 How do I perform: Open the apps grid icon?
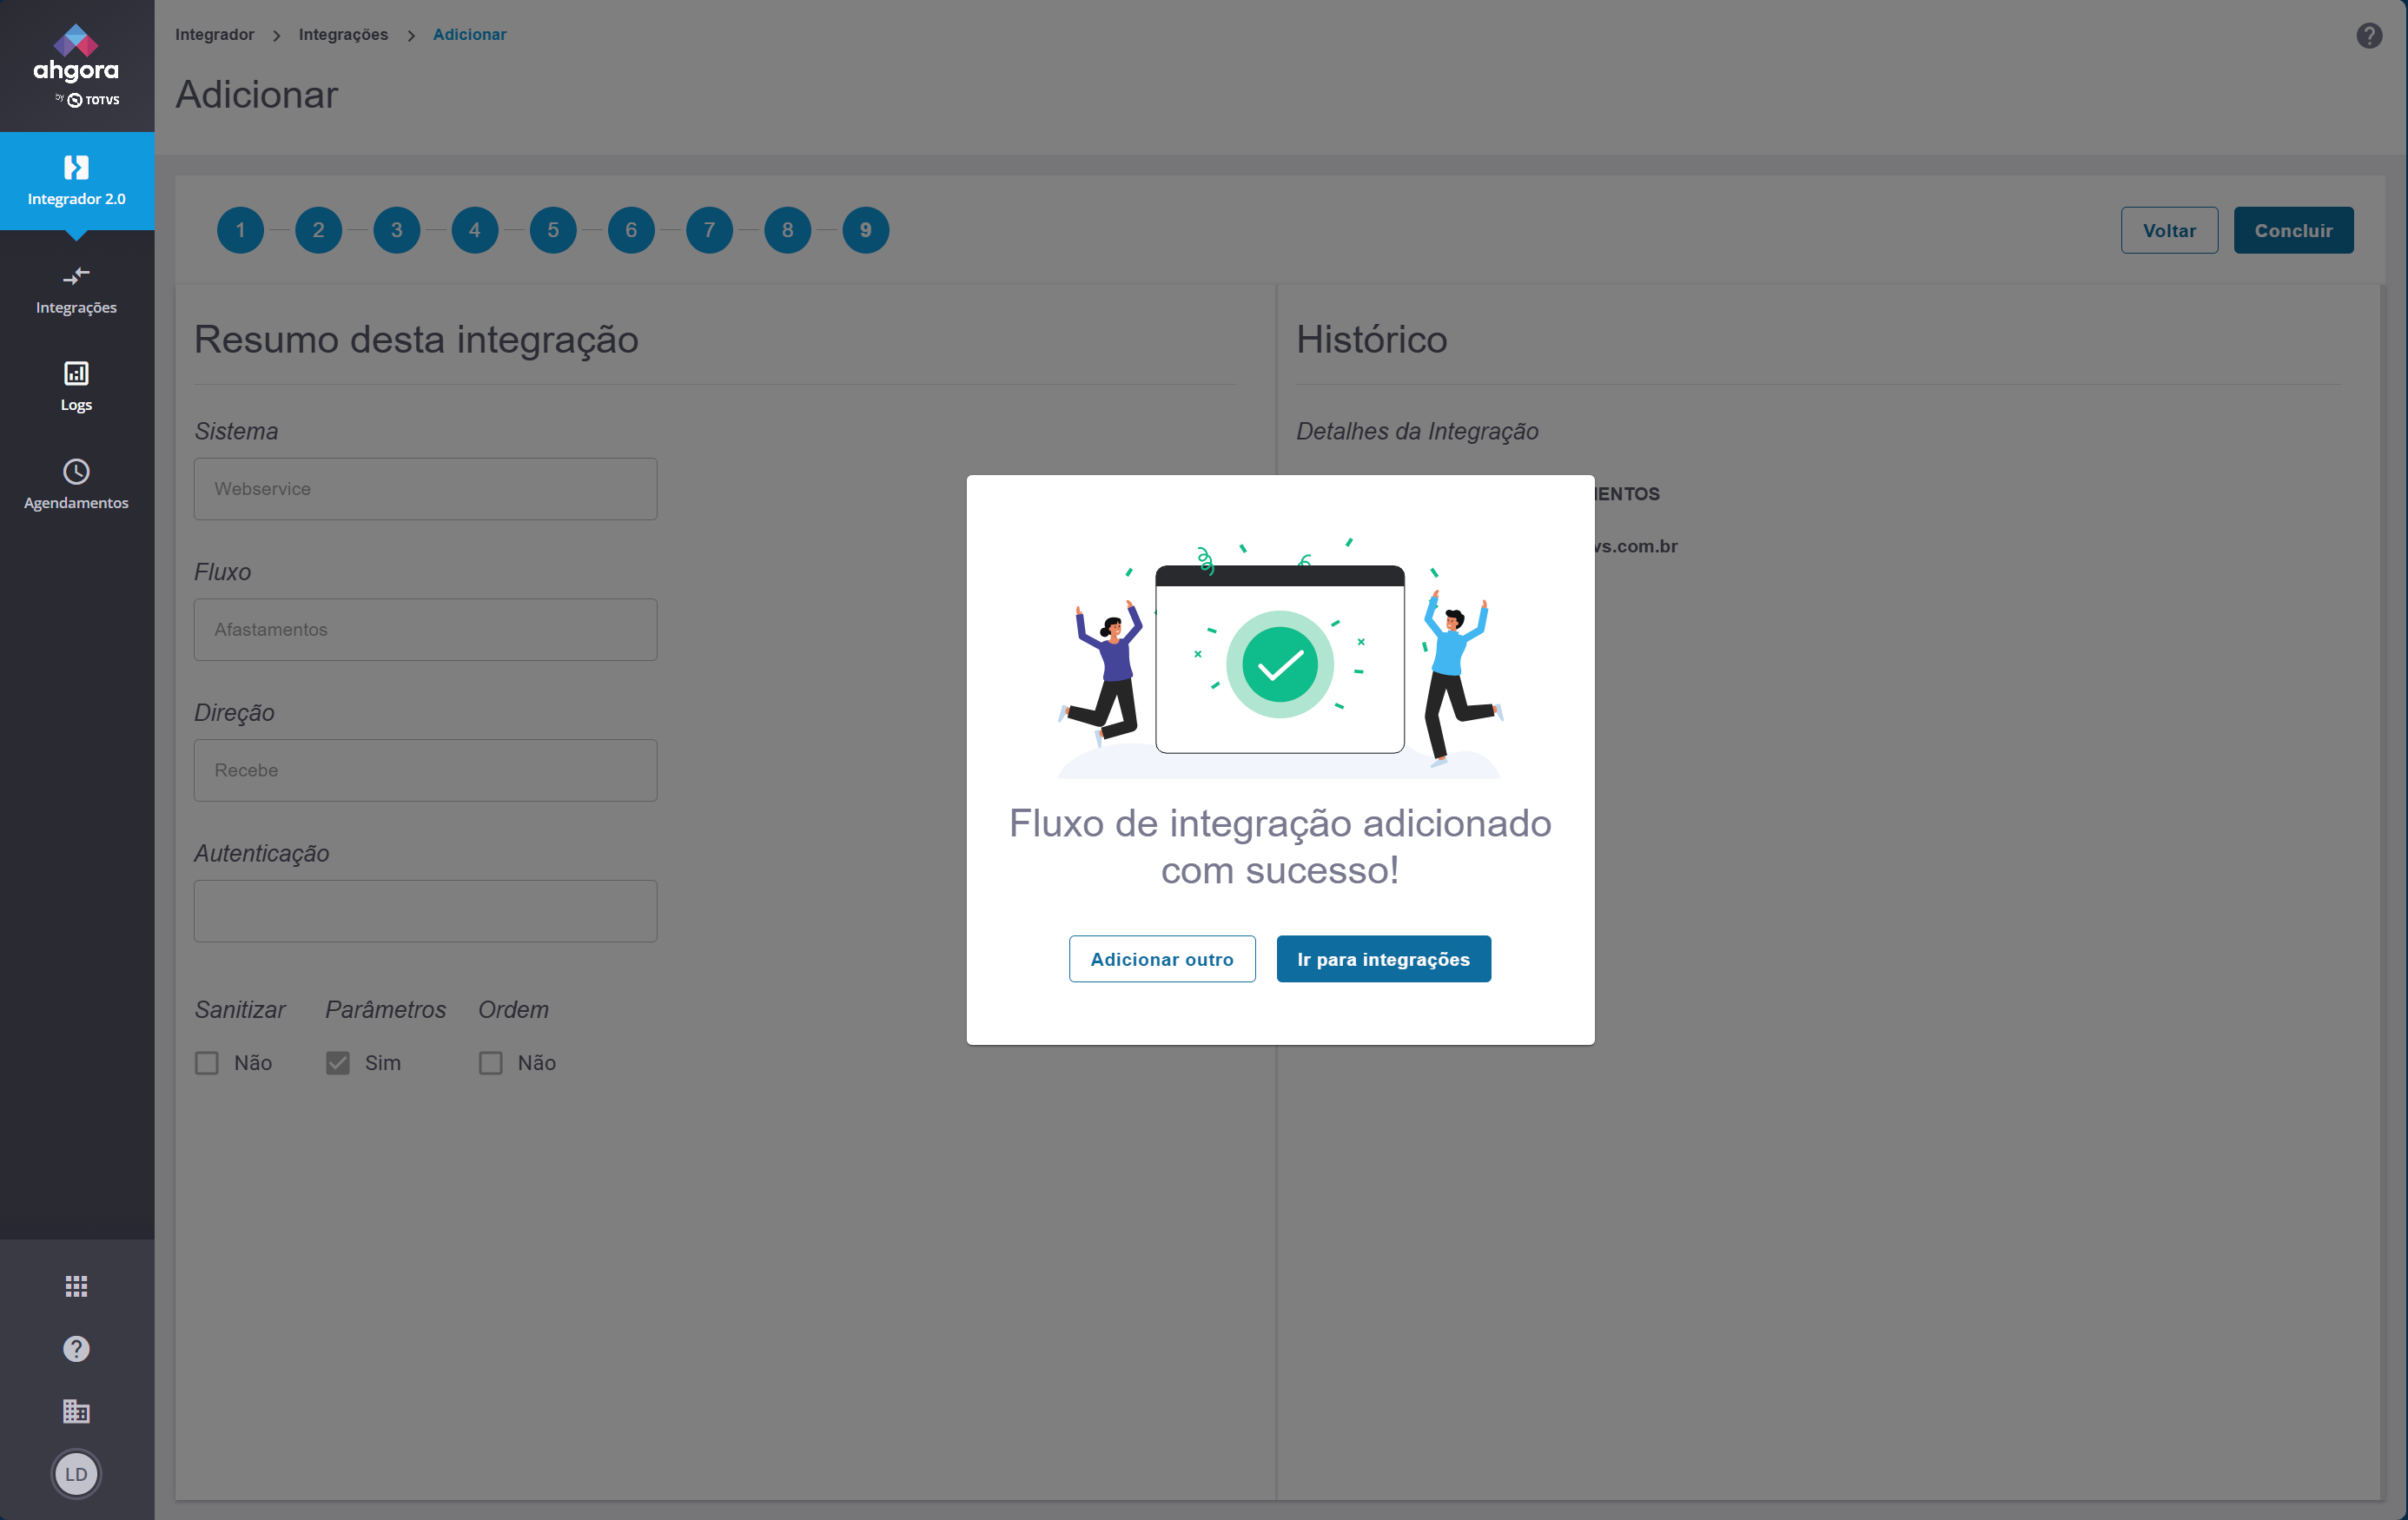point(76,1286)
